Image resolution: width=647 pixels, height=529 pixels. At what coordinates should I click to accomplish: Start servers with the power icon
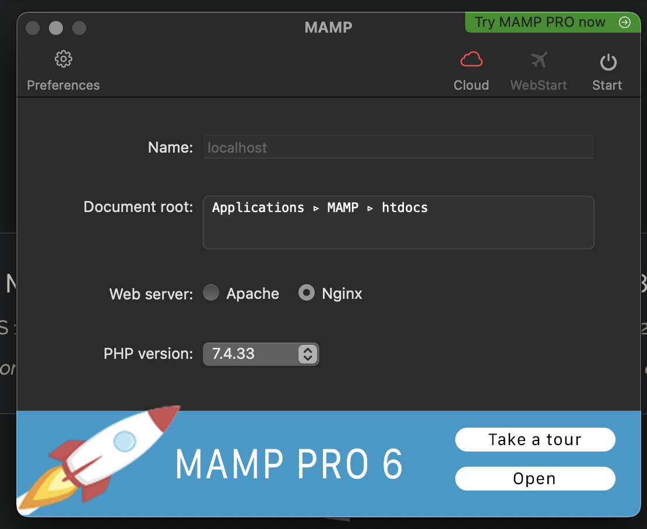pos(608,62)
